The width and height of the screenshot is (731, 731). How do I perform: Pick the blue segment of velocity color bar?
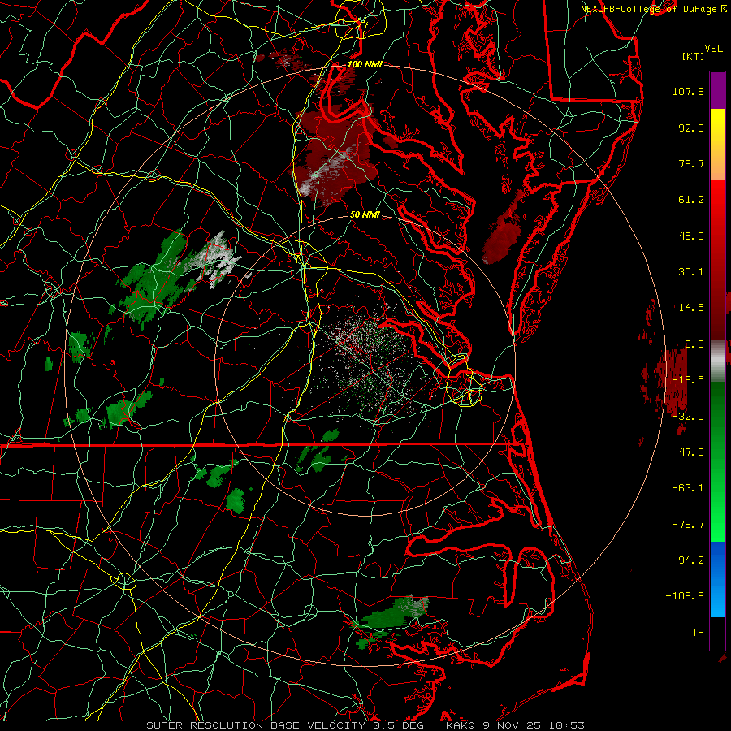point(717,579)
